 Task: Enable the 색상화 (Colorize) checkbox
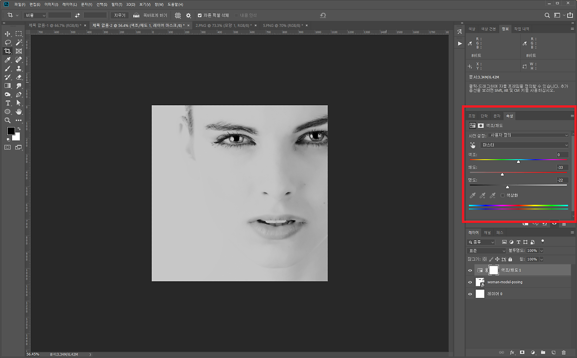[502, 196]
